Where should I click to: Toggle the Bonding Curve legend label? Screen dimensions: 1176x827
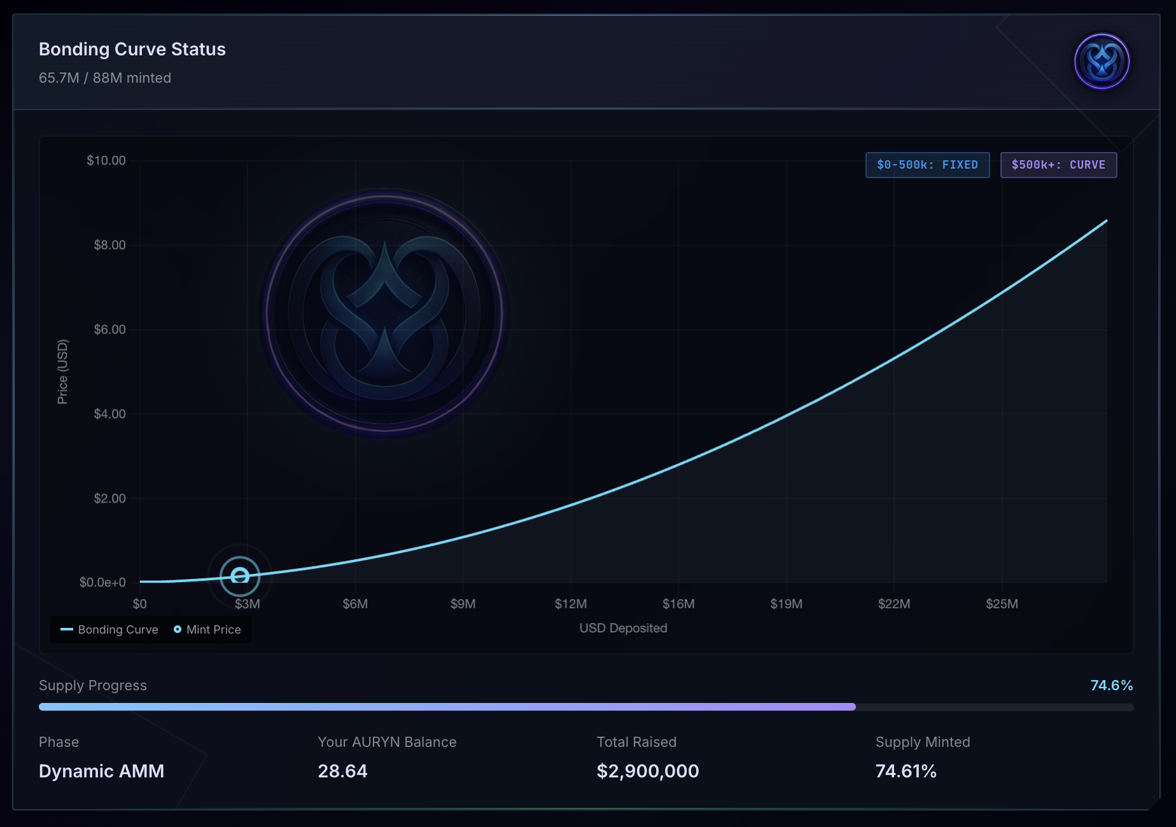(x=118, y=629)
